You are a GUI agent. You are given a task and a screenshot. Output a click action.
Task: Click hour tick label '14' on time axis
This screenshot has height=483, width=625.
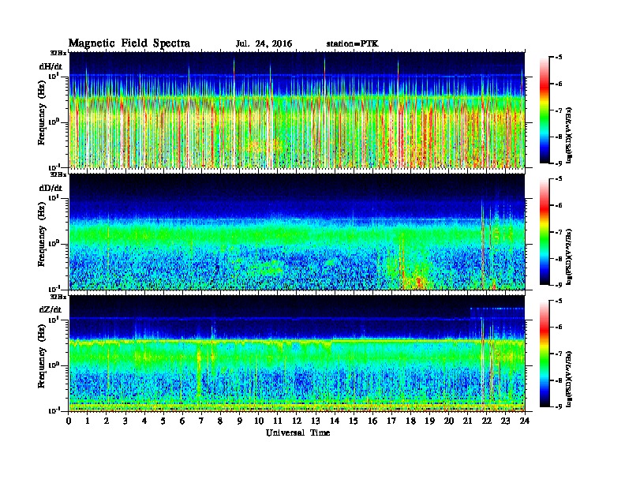coord(335,421)
